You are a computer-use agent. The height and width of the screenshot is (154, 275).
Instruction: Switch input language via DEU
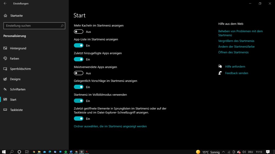[251, 152]
